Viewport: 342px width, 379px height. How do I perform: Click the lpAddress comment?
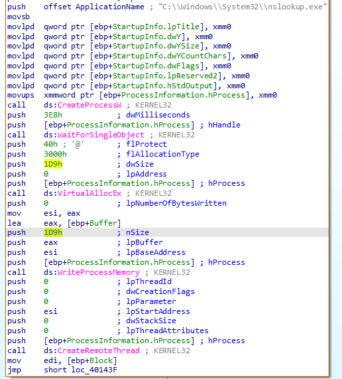tap(146, 174)
